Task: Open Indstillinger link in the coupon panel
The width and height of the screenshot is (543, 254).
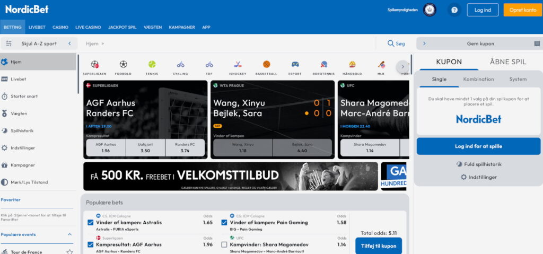Action: tap(479, 177)
